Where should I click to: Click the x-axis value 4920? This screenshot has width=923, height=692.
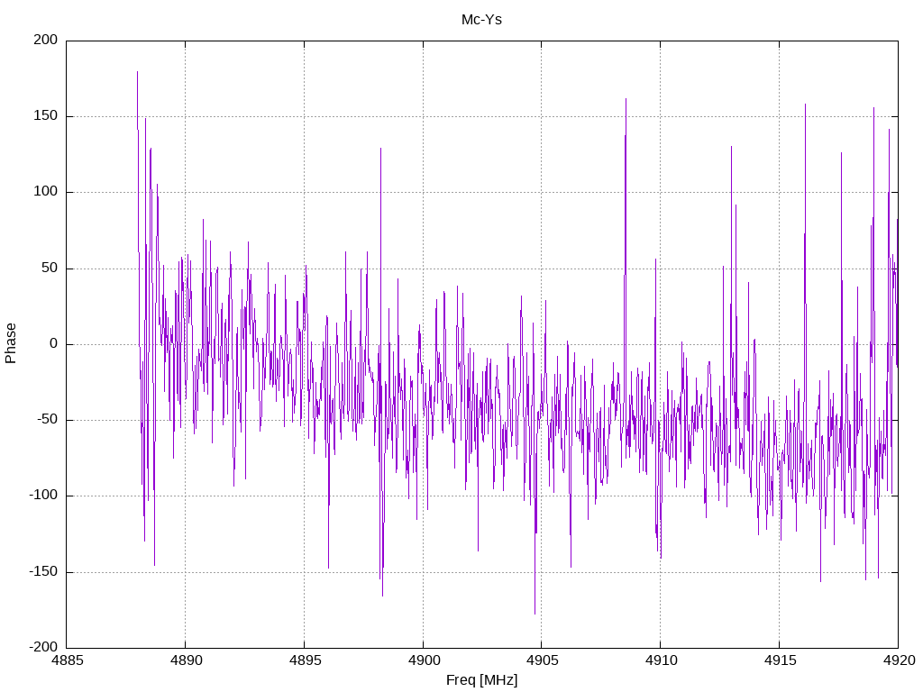pos(899,660)
